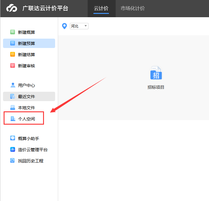Click the 本地文件 drive icon
Screen dimensions: 209x201
point(13,107)
